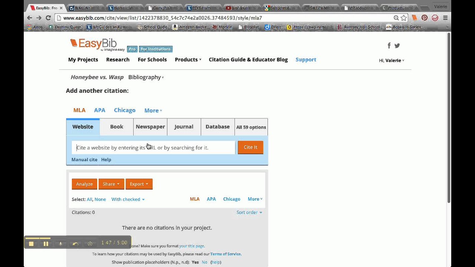Click the zoom magnifier icon in address bar
Image resolution: width=475 pixels, height=267 pixels.
pos(396,18)
